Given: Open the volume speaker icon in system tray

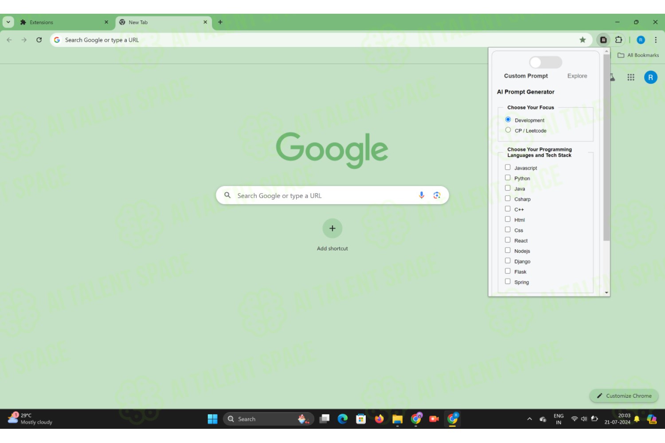Looking at the screenshot, I should coord(584,419).
